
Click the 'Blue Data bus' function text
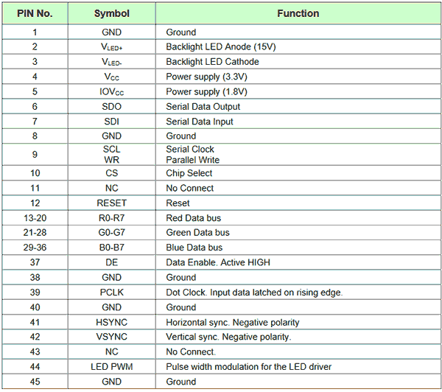194,248
